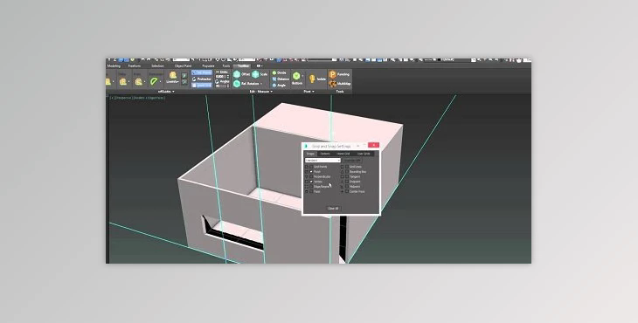Screen dimensions: 638x323
Task: Open dropdown arrow beside green guide icon
Action: (160, 81)
